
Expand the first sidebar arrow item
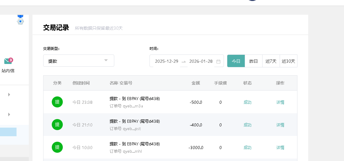pyautogui.click(x=9, y=95)
